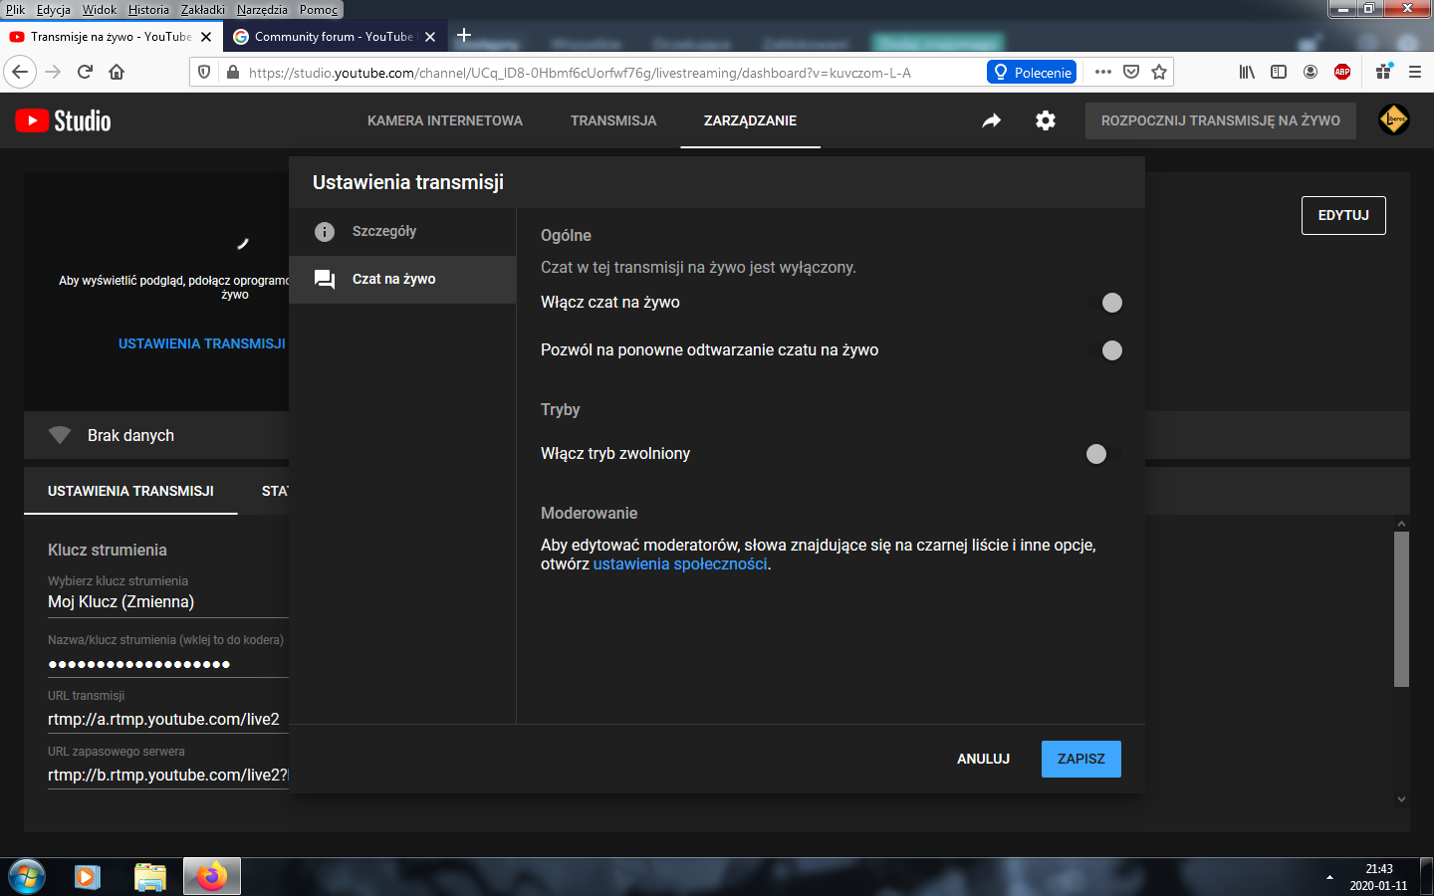Open the Historia menu

[148, 9]
